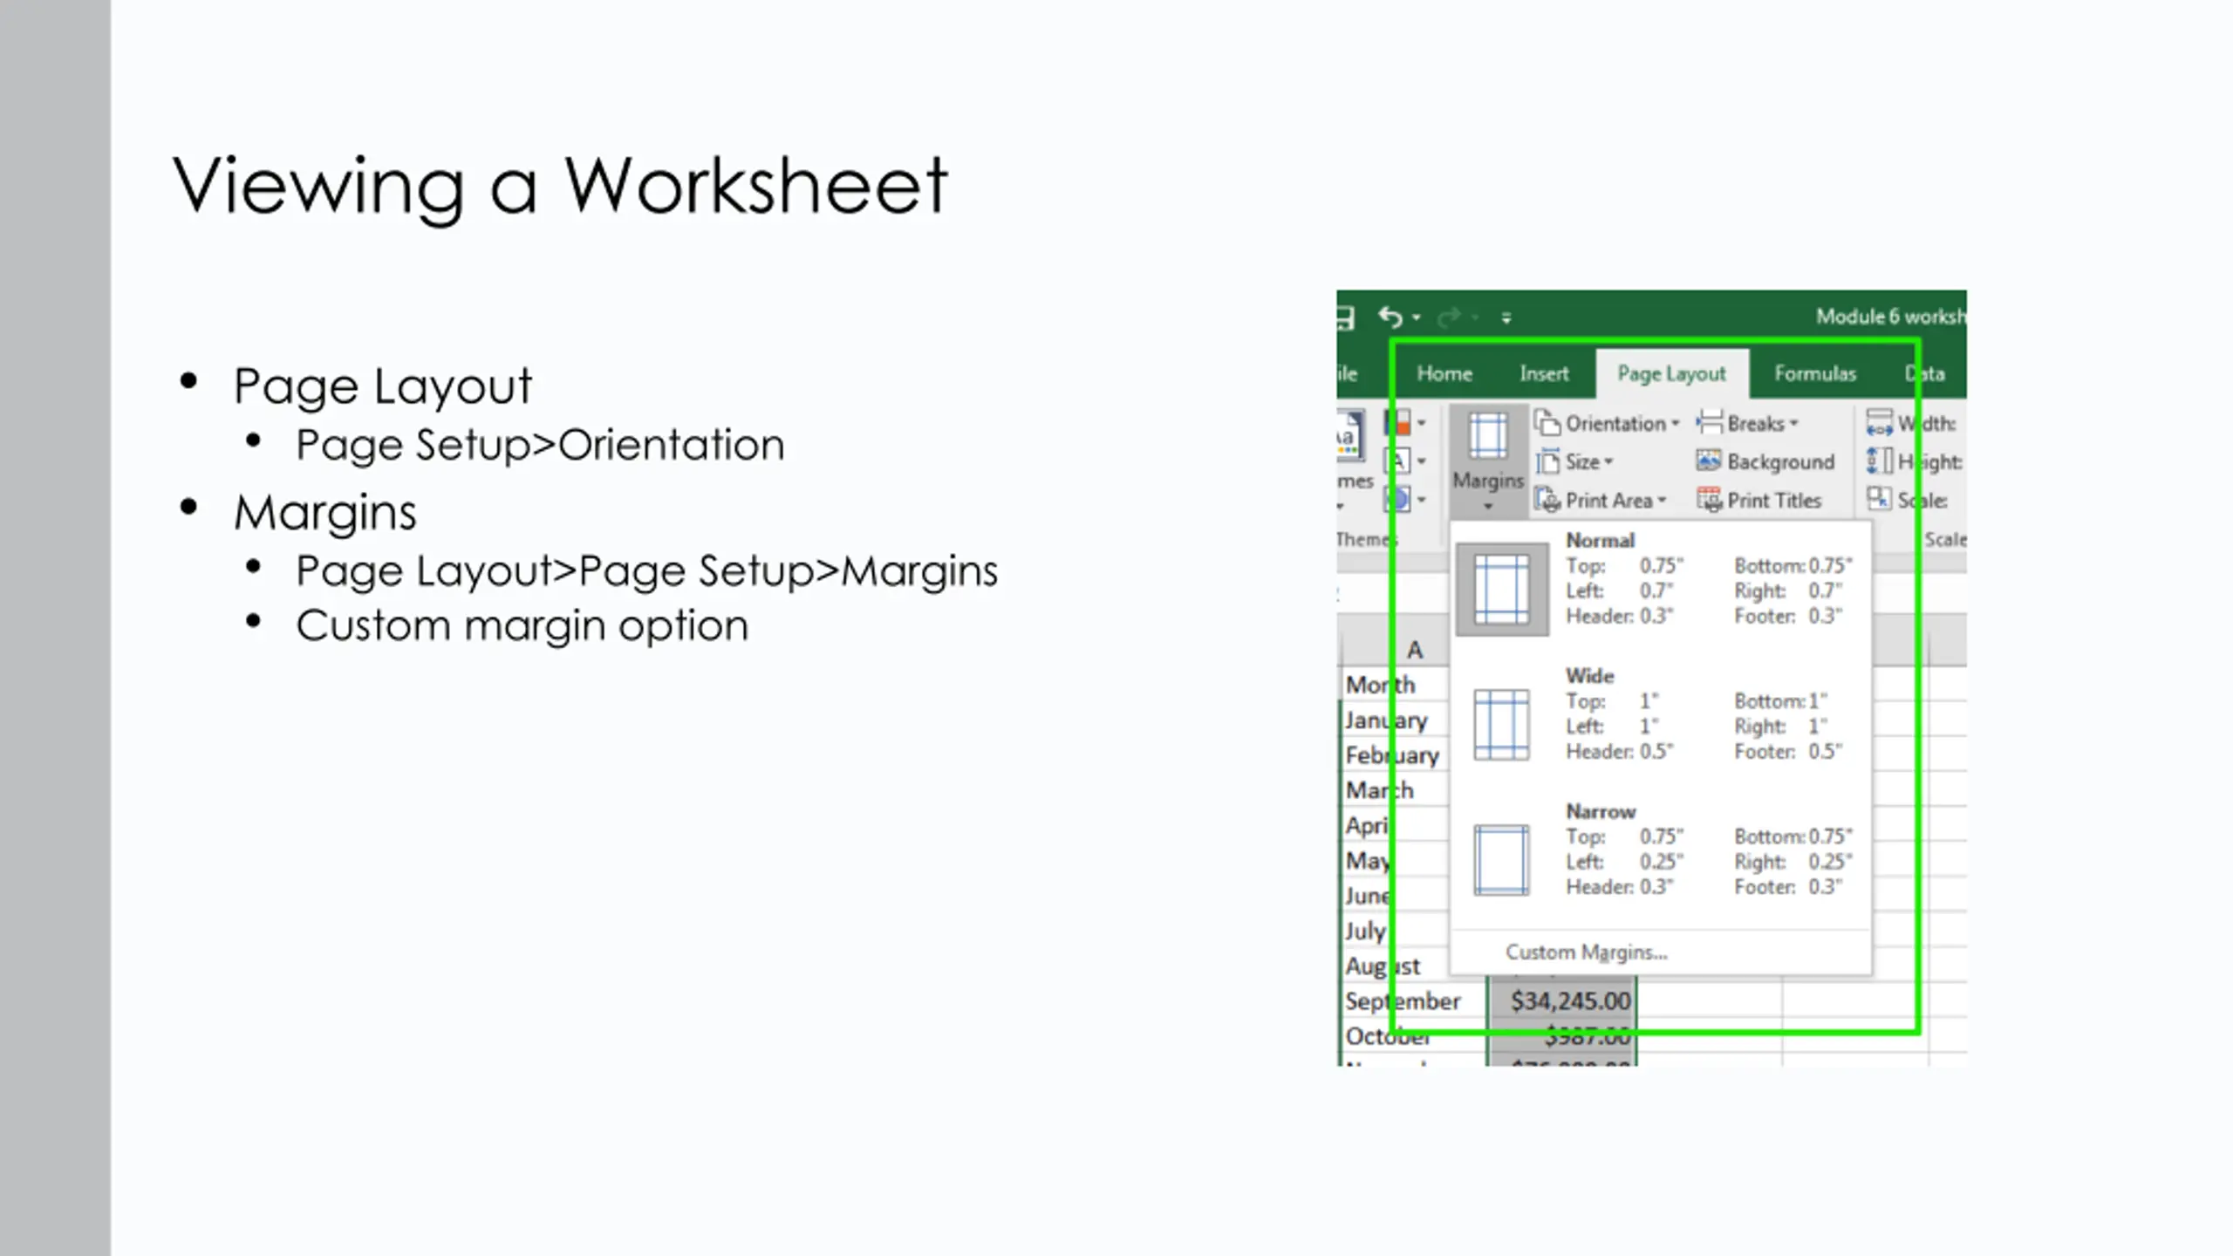2233x1256 pixels.
Task: Open Customize Quick Access Toolbar dropdown
Action: point(1506,317)
